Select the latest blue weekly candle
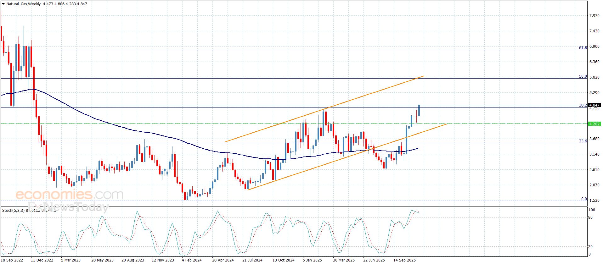Image resolution: width=603 pixels, height=264 pixels. tap(419, 111)
